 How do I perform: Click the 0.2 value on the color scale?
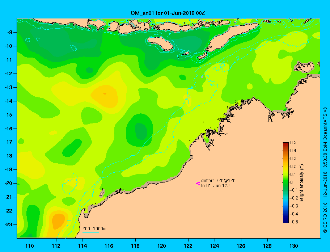coord(293,166)
